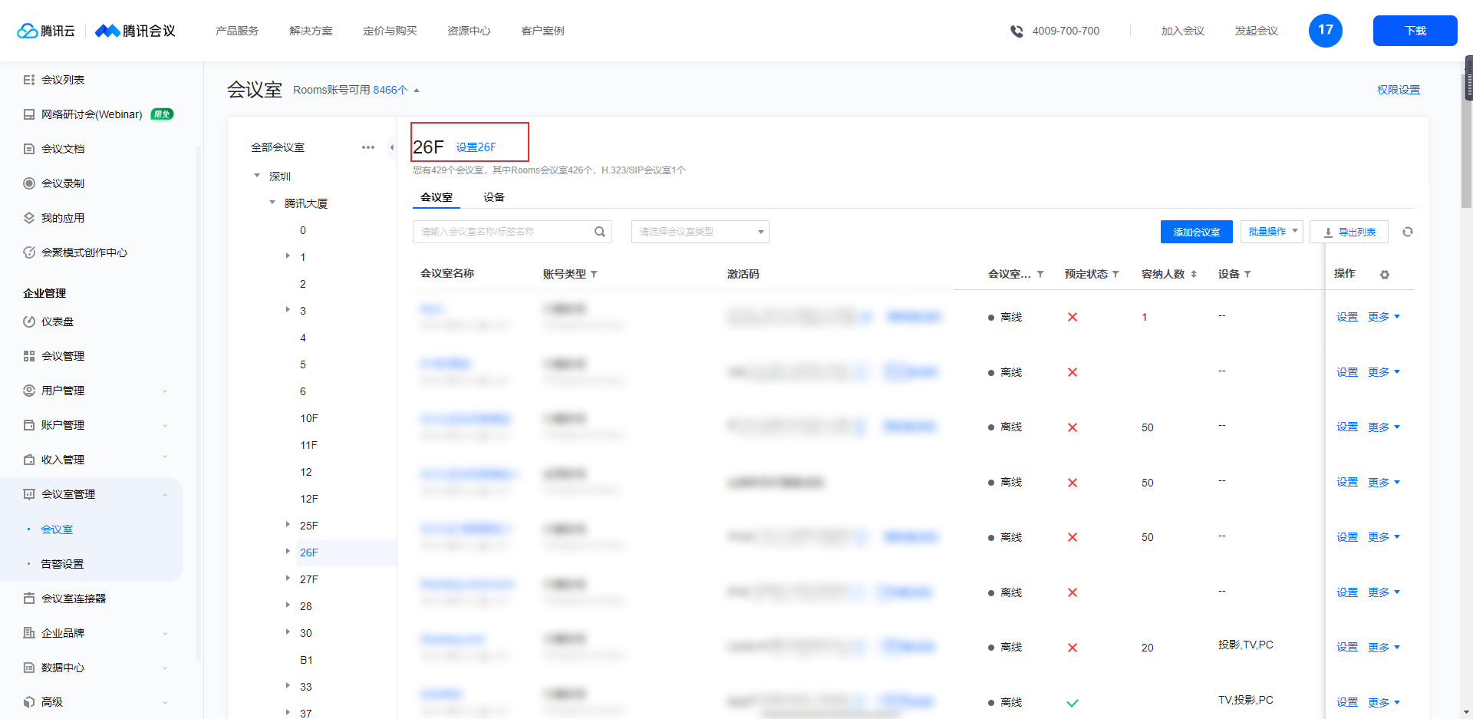Click the 会议室连接器 sidebar icon
The height and width of the screenshot is (719, 1473).
29,599
